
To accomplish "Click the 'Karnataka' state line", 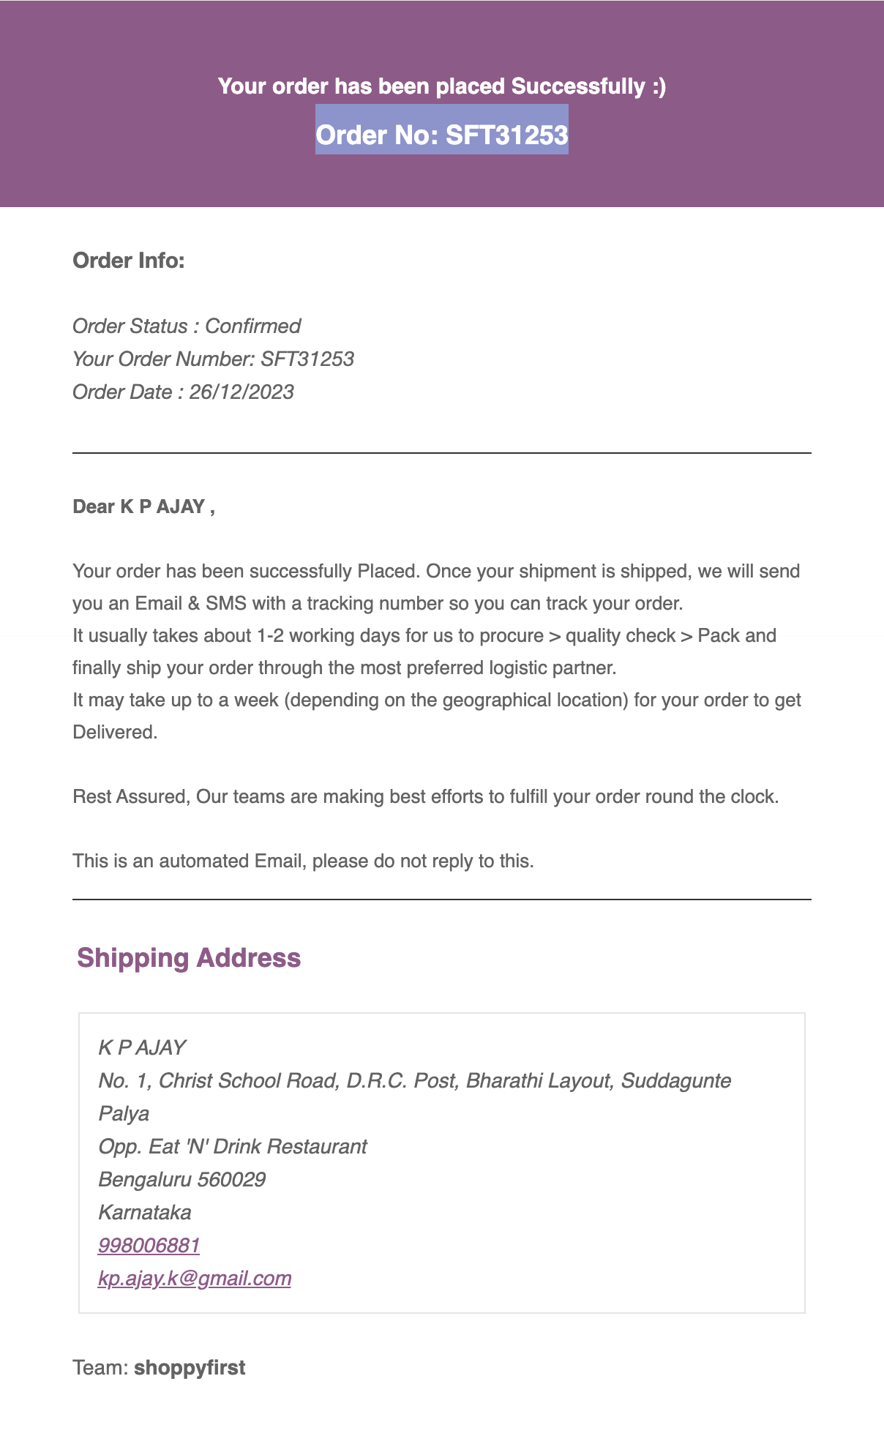I will pyautogui.click(x=145, y=1212).
